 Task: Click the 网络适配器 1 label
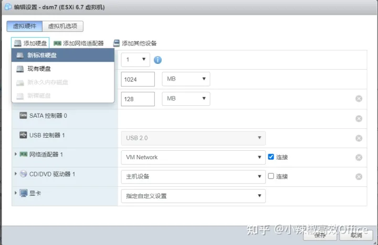click(x=46, y=154)
